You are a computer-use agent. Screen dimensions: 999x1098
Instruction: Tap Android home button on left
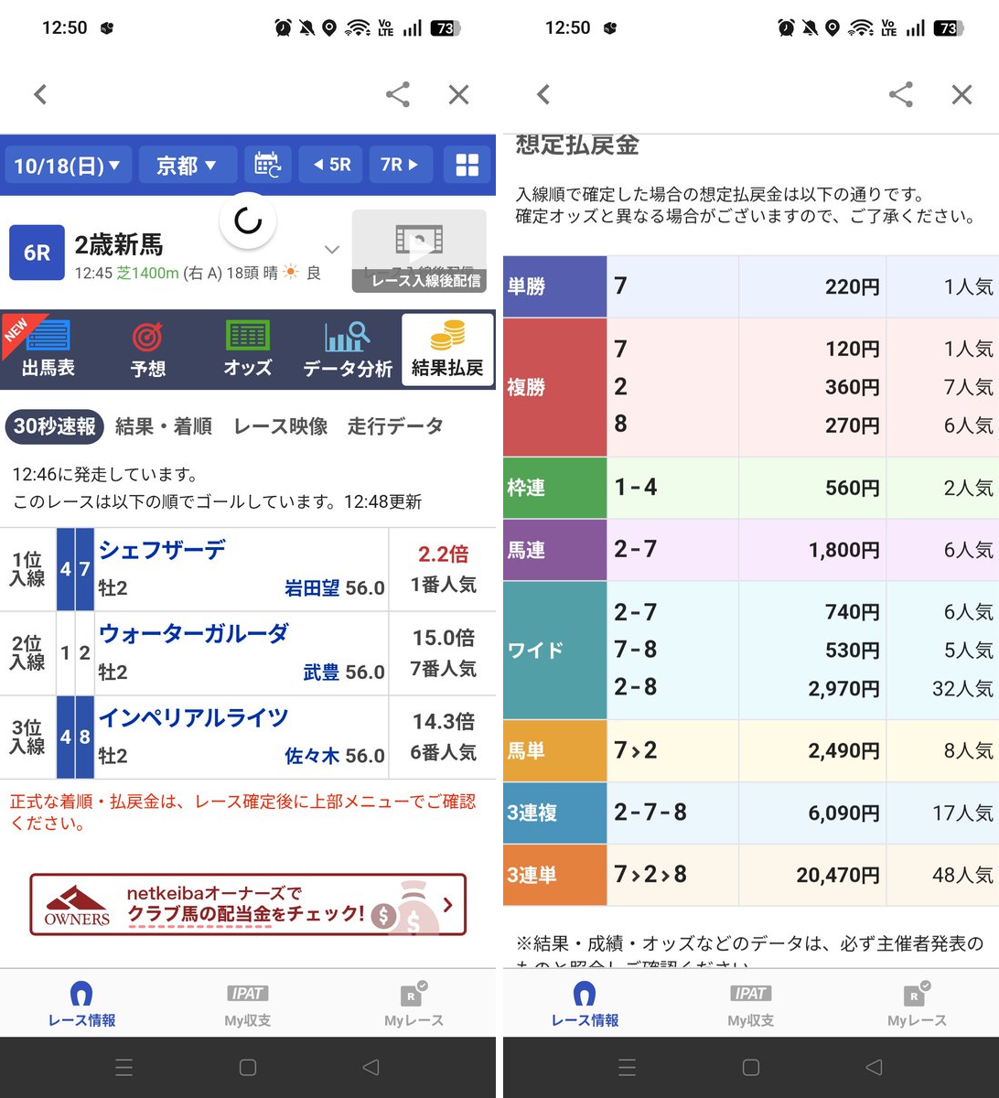pos(247,1067)
